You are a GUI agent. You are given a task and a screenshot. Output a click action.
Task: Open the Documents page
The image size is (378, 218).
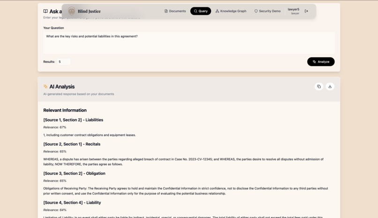click(175, 11)
